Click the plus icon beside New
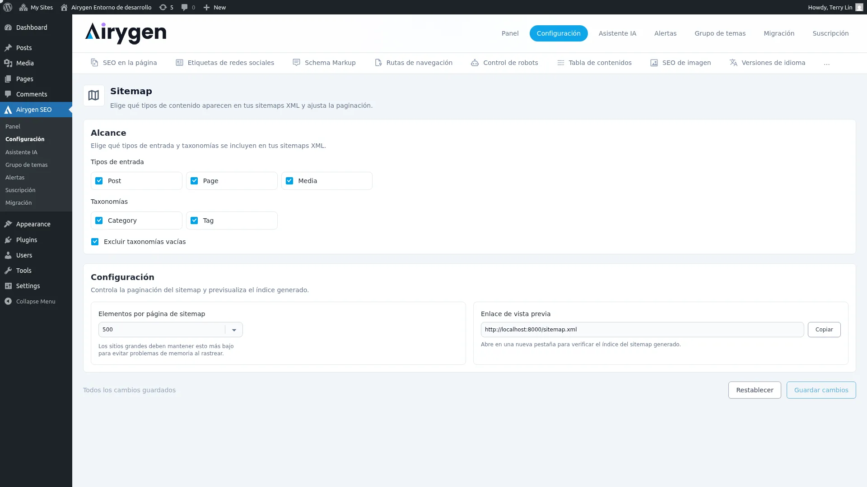The height and width of the screenshot is (487, 867). pyautogui.click(x=206, y=7)
